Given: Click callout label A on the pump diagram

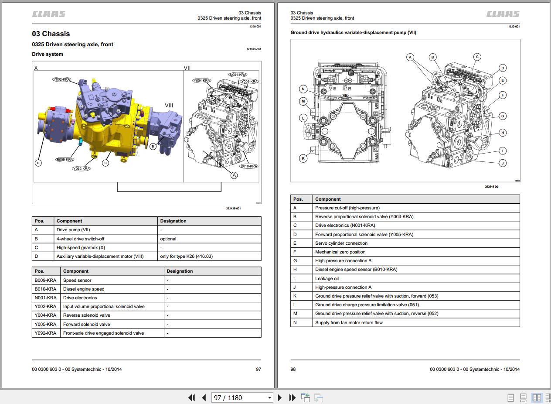Looking at the screenshot, I should click(x=410, y=57).
